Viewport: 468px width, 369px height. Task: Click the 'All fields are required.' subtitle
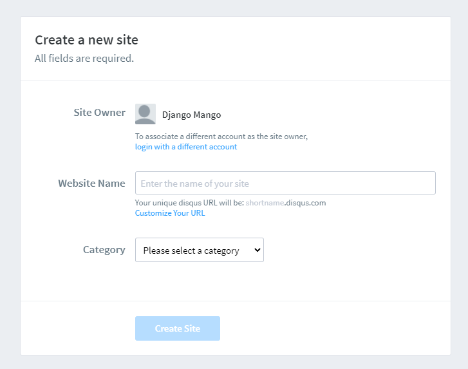coord(84,58)
